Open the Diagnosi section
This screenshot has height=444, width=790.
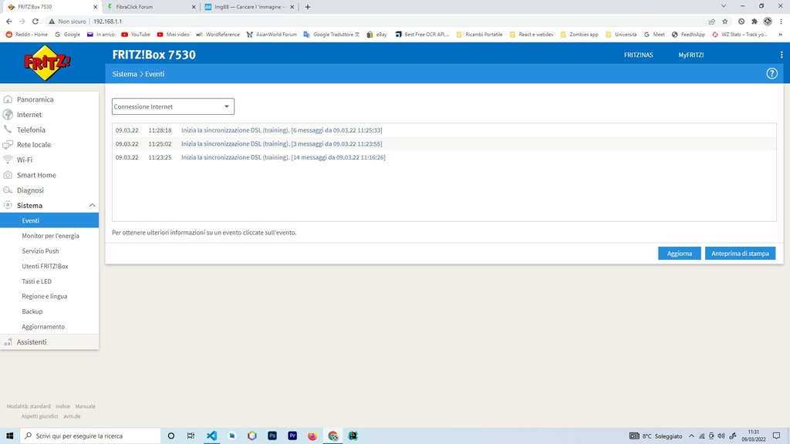click(x=30, y=190)
